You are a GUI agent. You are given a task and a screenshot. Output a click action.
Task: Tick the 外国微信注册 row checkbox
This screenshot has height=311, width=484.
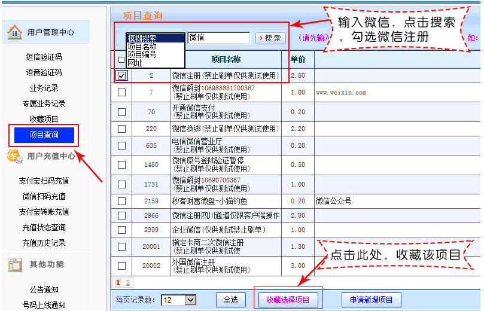121,266
